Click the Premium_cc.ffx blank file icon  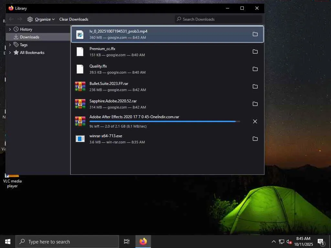click(80, 52)
